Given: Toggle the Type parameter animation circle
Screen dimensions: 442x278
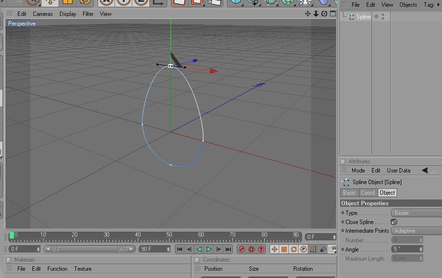Looking at the screenshot, I should point(343,213).
